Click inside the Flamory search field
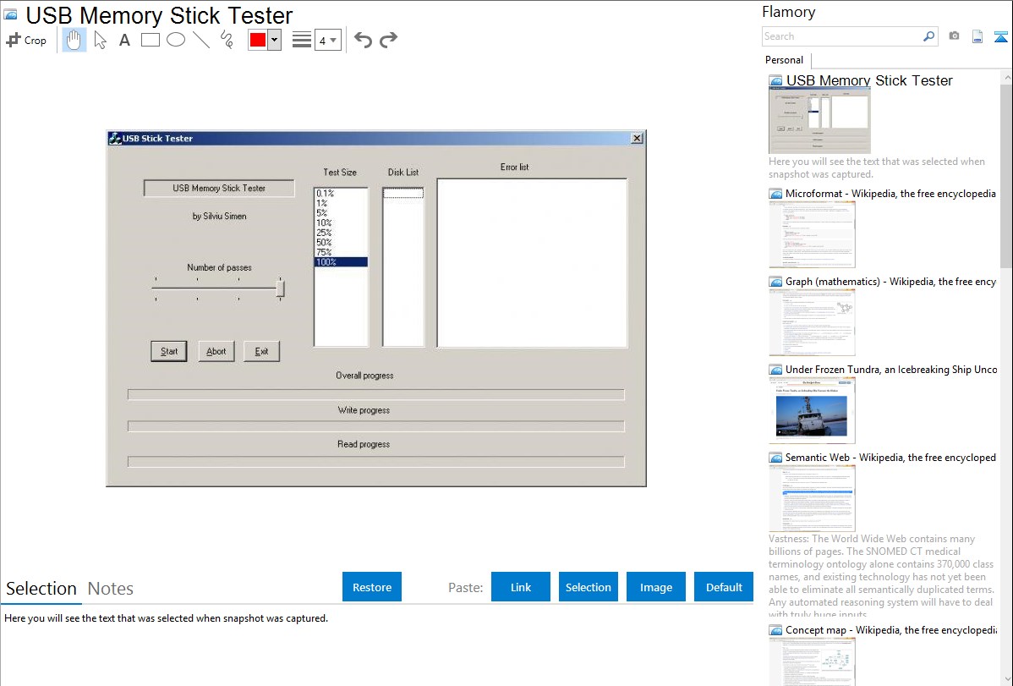The height and width of the screenshot is (686, 1013). (841, 36)
